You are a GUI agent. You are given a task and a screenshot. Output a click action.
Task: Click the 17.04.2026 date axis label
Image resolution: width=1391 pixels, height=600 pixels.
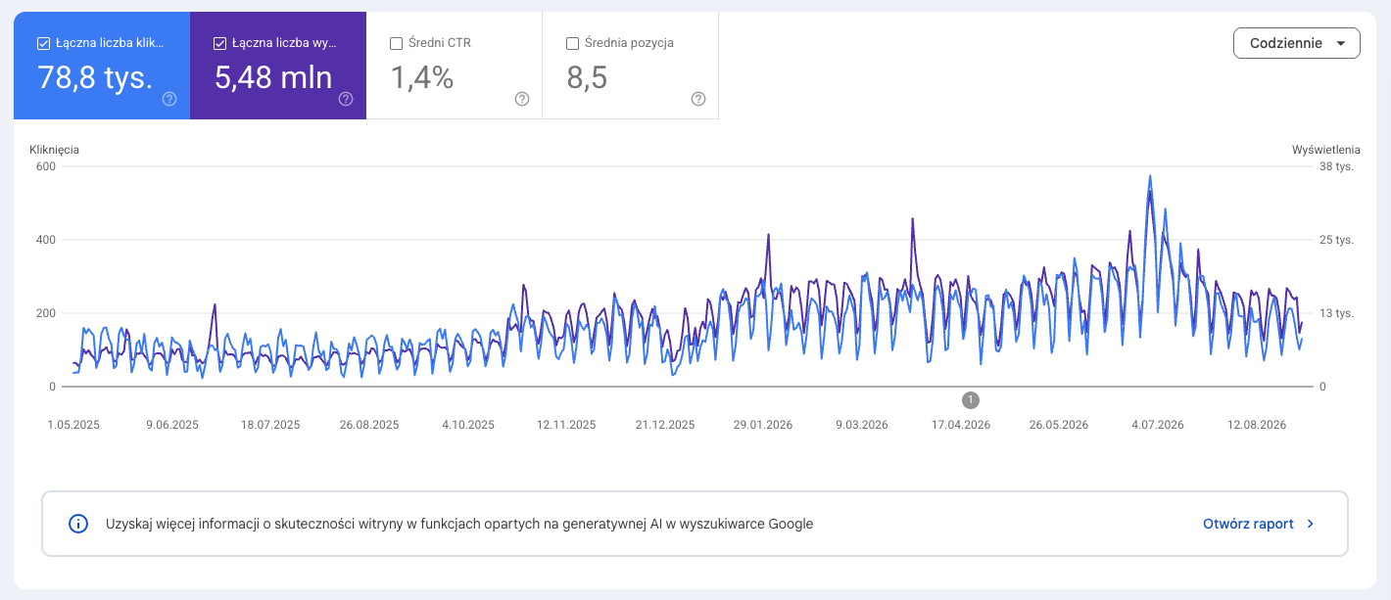pyautogui.click(x=960, y=425)
